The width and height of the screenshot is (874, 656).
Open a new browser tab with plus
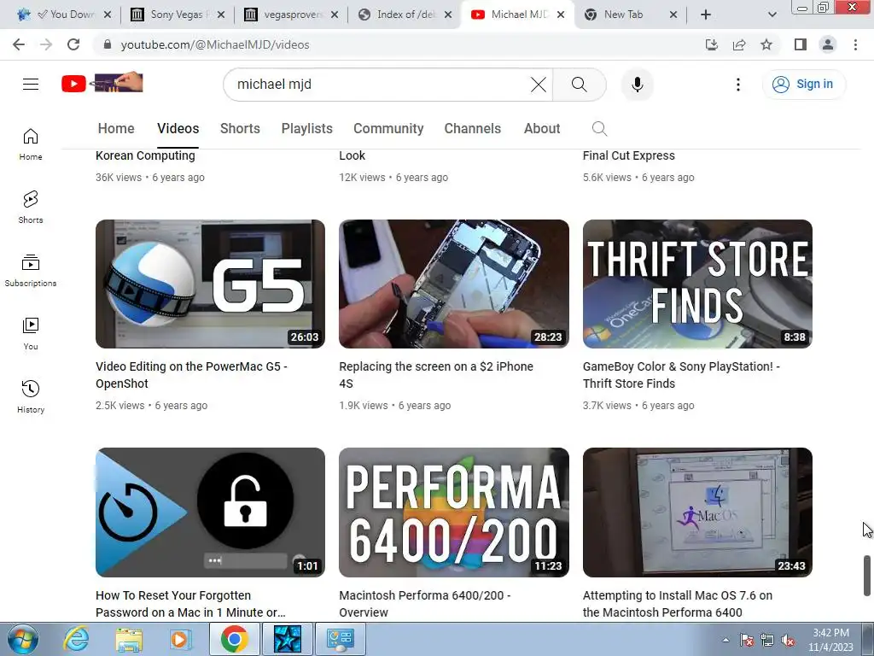coord(706,15)
